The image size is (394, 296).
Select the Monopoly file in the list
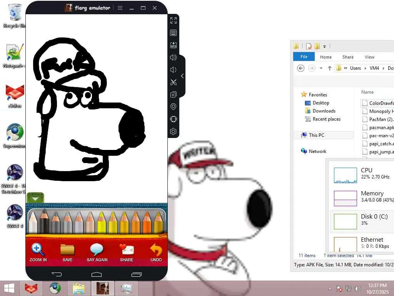tap(378, 111)
